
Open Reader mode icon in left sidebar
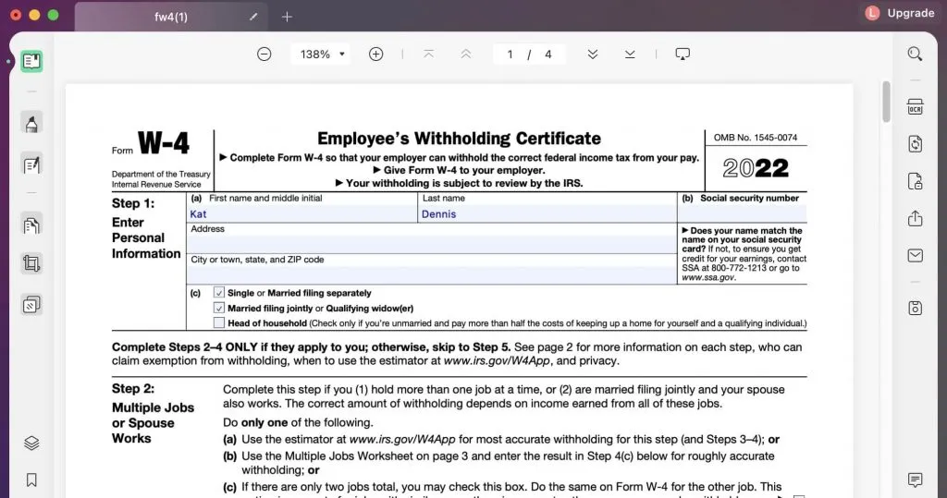(x=31, y=61)
